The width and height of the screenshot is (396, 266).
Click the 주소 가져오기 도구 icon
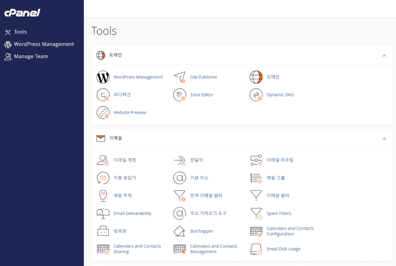(179, 213)
